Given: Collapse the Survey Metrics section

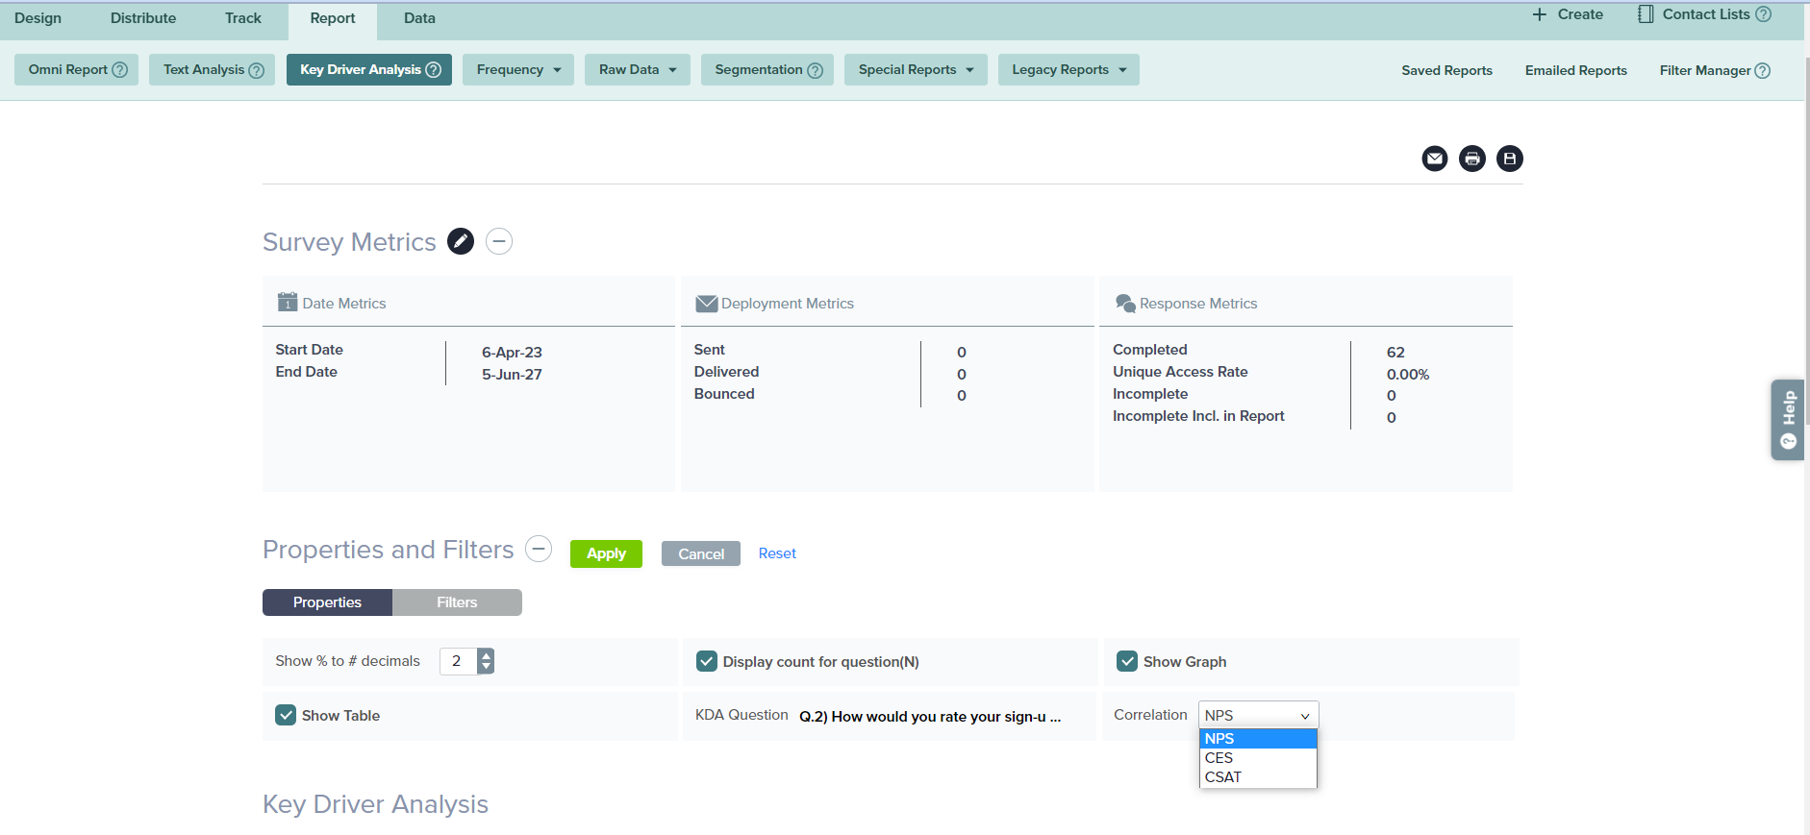Looking at the screenshot, I should 499,241.
